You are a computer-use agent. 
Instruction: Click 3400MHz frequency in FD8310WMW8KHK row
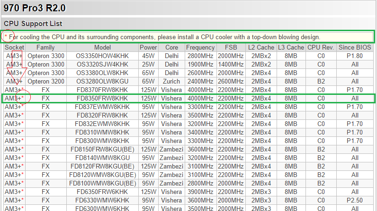tap(200, 132)
